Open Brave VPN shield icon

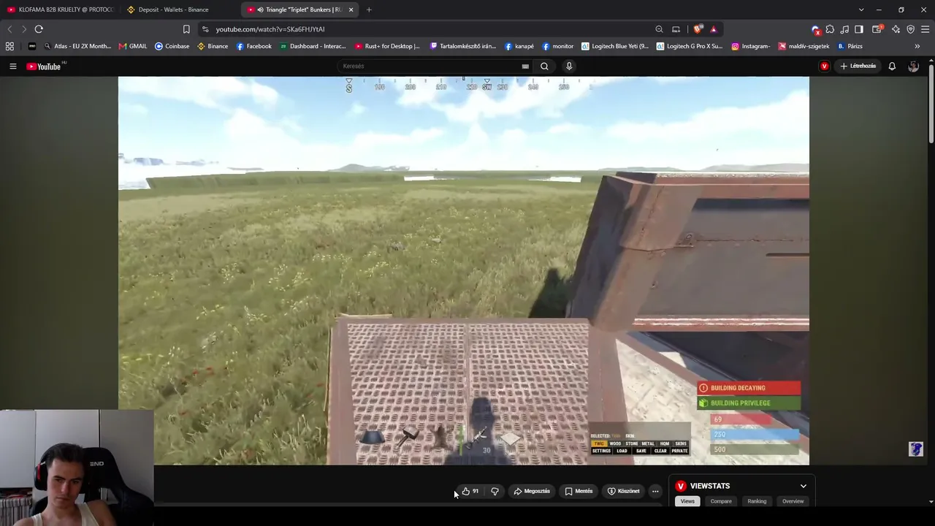910,29
